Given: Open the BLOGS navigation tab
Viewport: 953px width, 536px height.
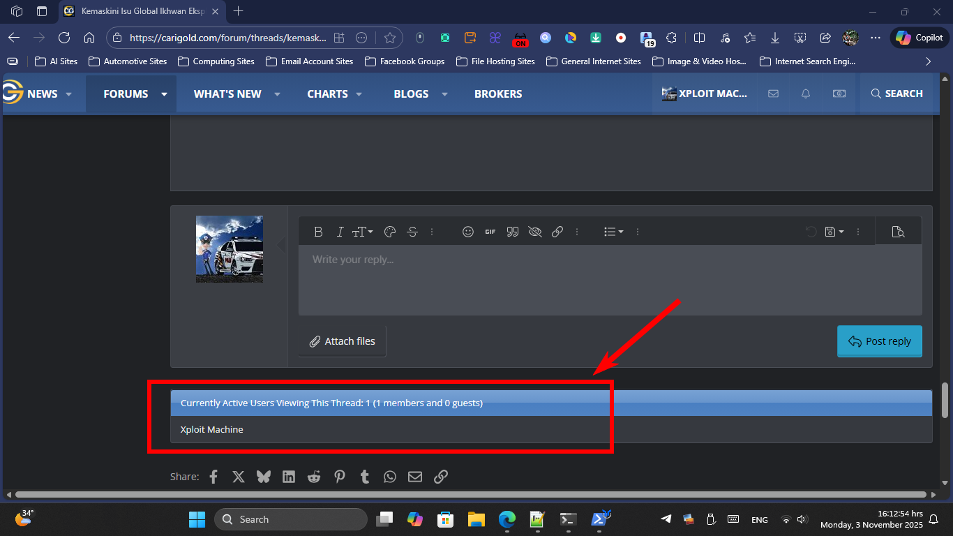Looking at the screenshot, I should pos(411,94).
